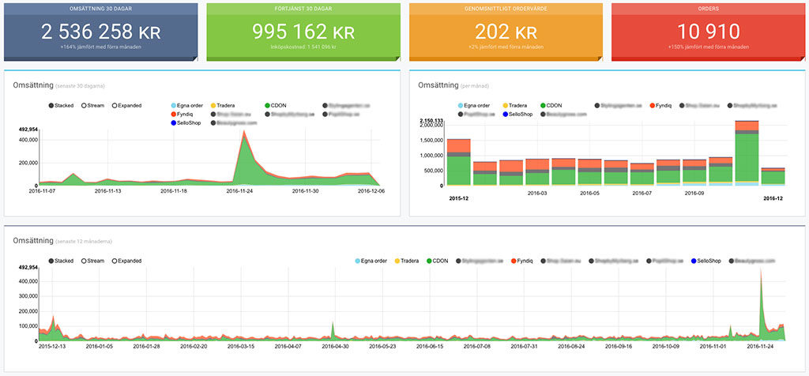Toggle Tradera series in per månad legend
809x376 pixels.
pos(517,105)
